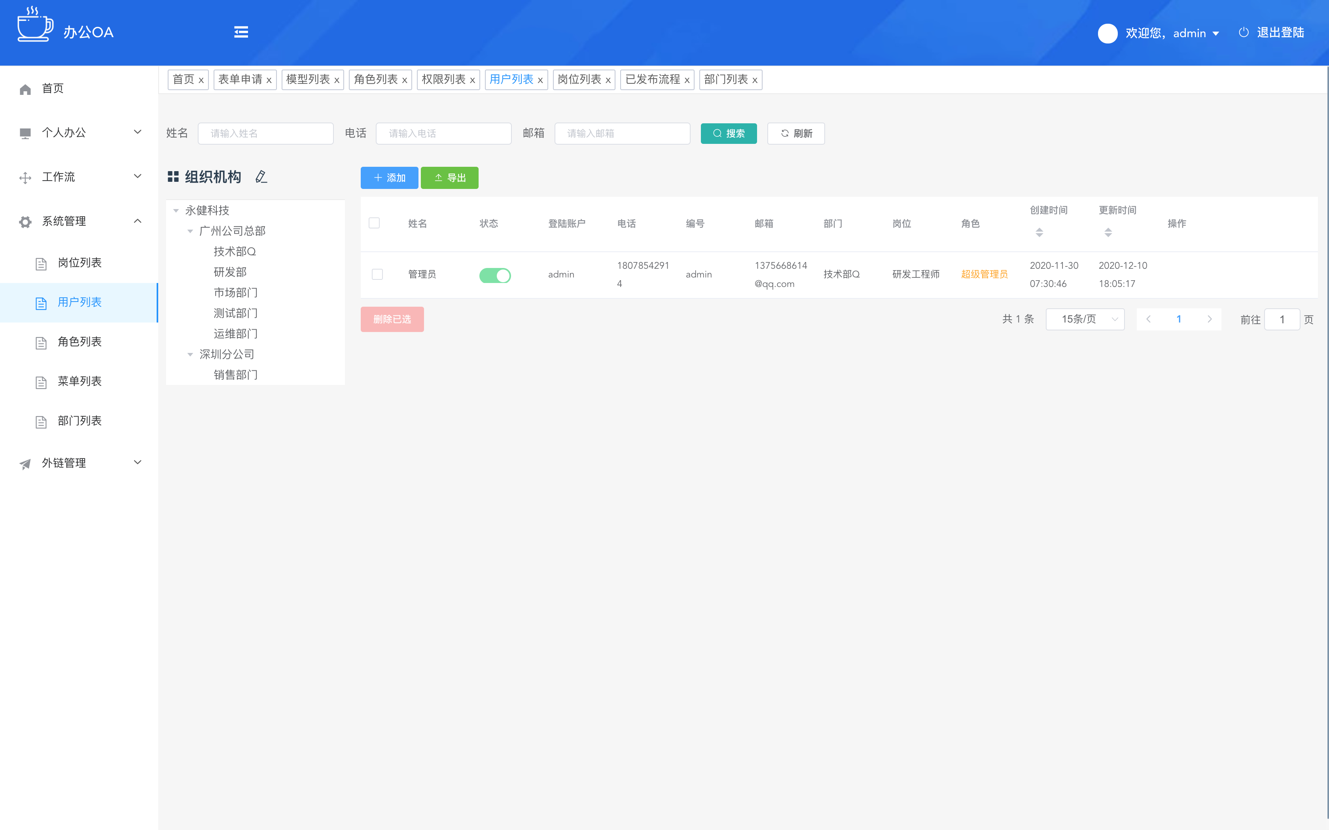This screenshot has height=830, width=1329.
Task: Close the 表单申请 tab
Action: click(269, 80)
